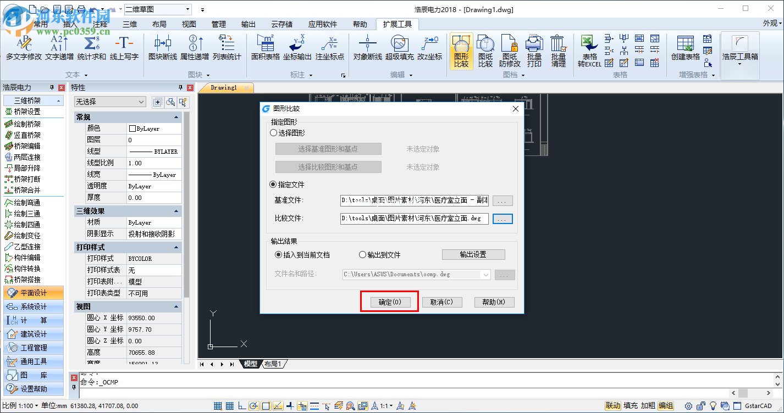Open the 创建表格 tool
784x413 pixels.
(685, 48)
